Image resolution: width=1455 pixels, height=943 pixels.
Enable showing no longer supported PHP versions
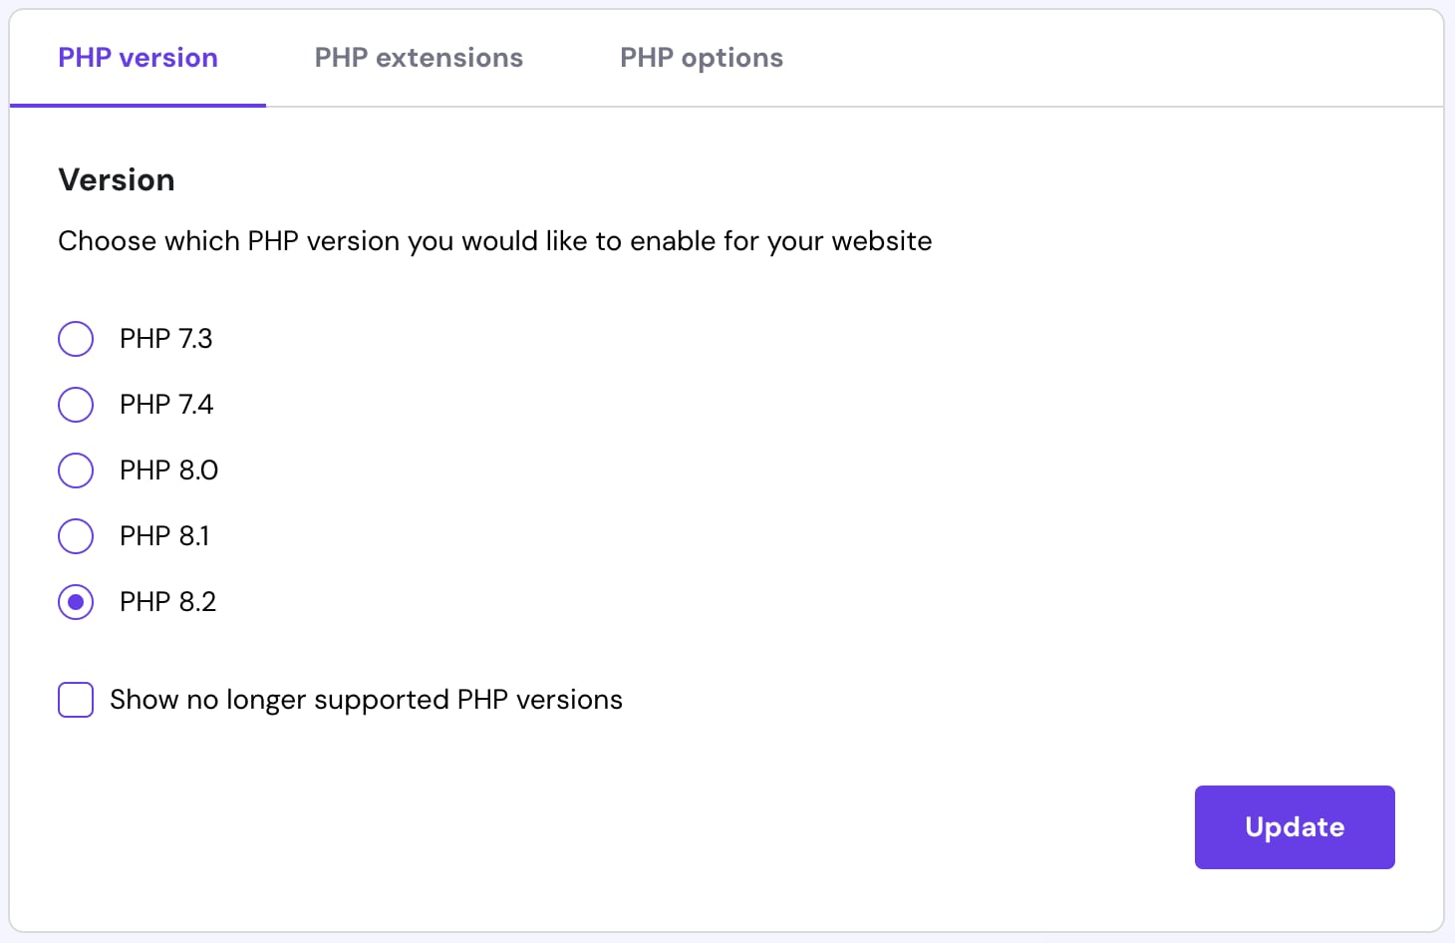tap(76, 699)
